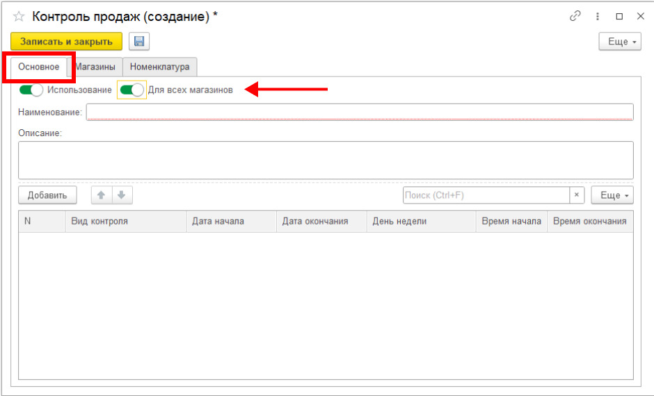Sort by Вид контроля column header
654x396 pixels.
click(125, 221)
